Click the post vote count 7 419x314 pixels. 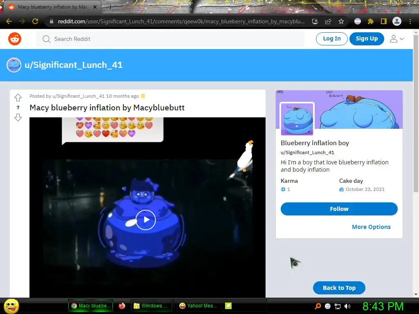tap(18, 108)
